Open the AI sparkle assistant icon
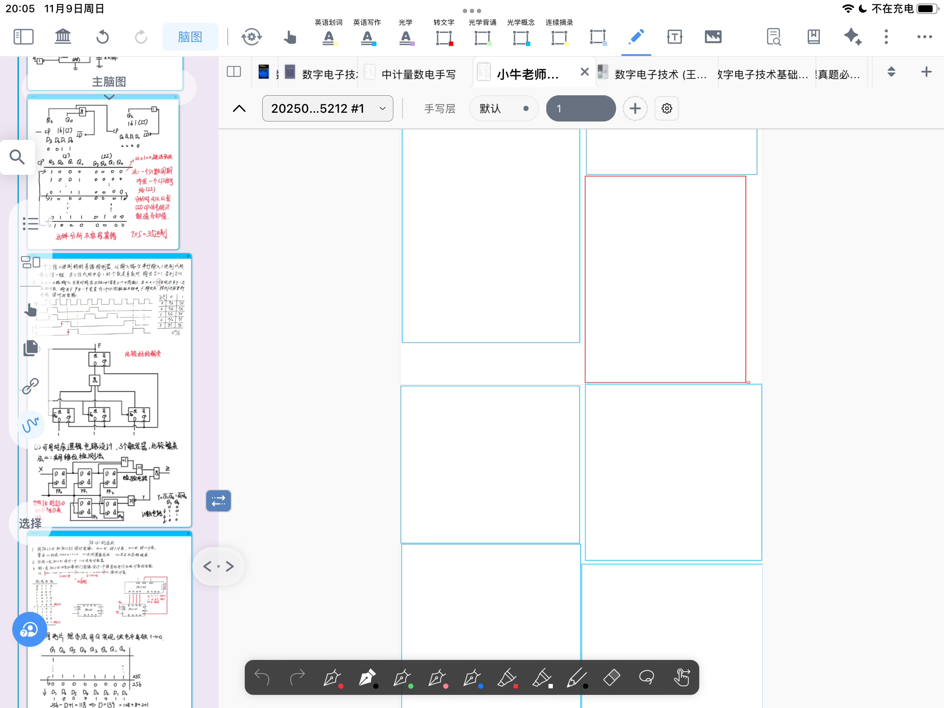Viewport: 944px width, 708px height. click(853, 37)
